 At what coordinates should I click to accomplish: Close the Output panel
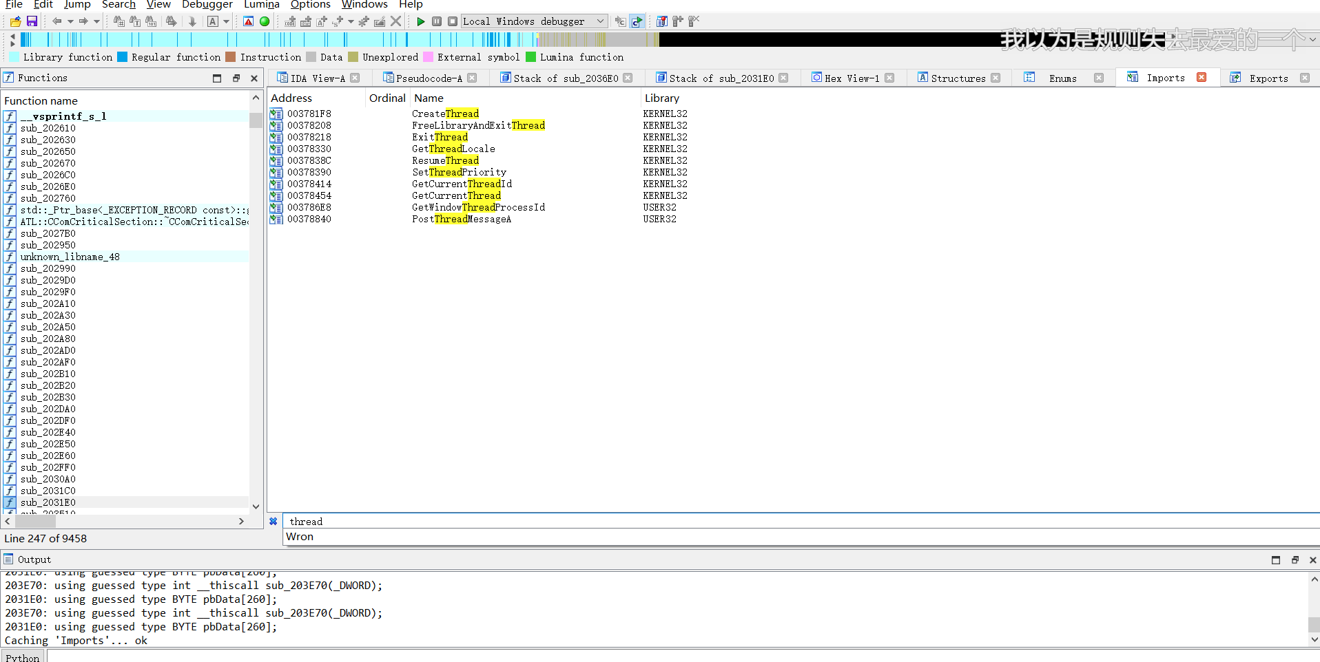coord(1313,560)
